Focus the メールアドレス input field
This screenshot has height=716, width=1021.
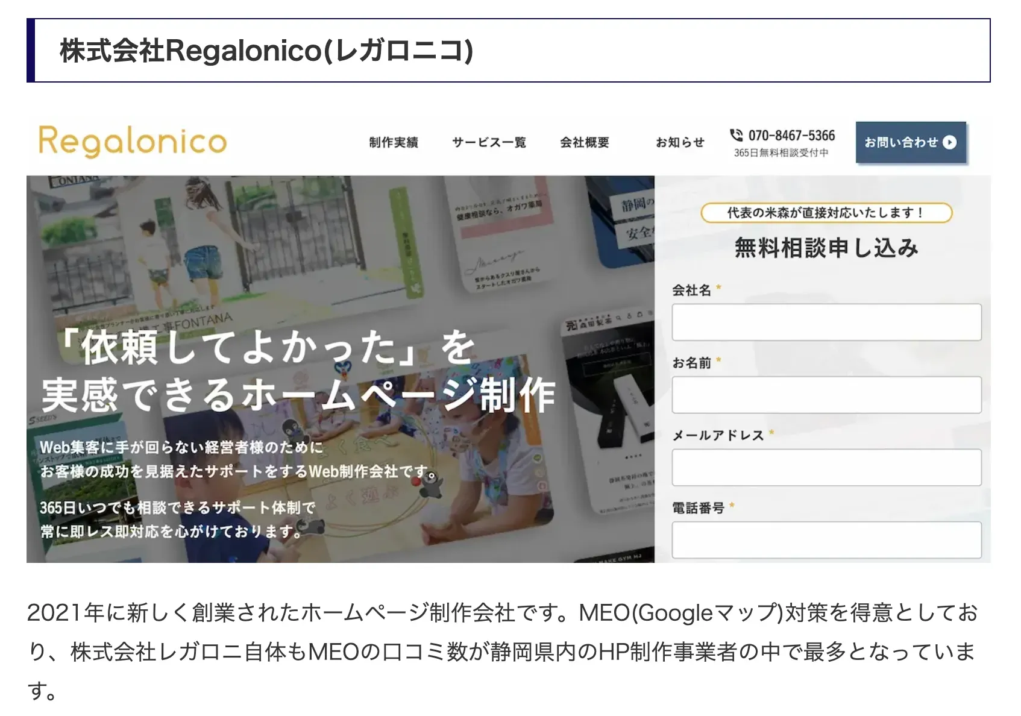(826, 467)
